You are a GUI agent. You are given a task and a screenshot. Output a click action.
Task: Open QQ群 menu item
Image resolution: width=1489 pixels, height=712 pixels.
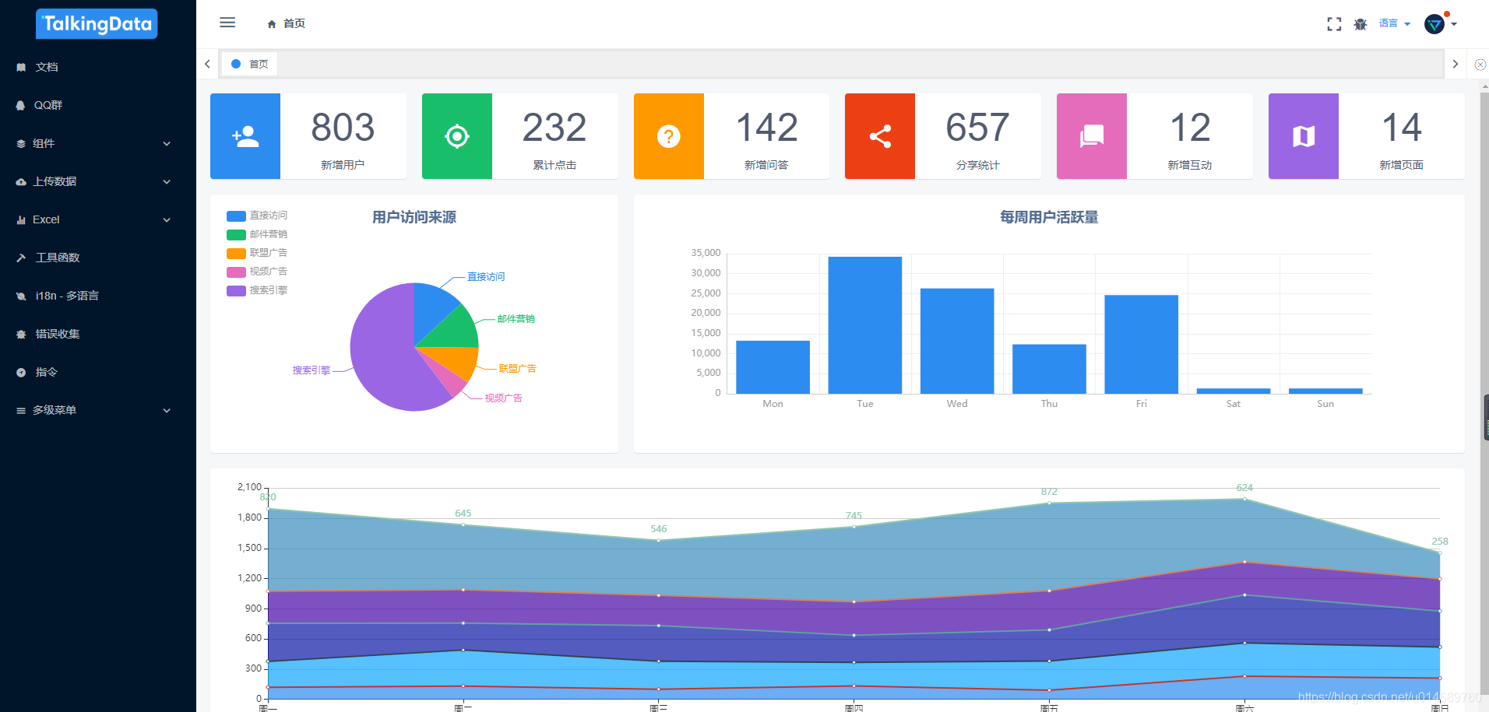point(98,105)
